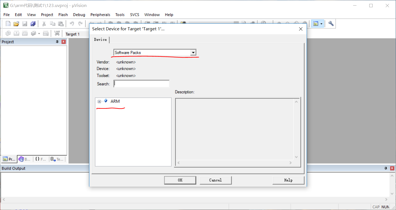Select the Device tab in dialog
This screenshot has width=396, height=210.
[101, 40]
